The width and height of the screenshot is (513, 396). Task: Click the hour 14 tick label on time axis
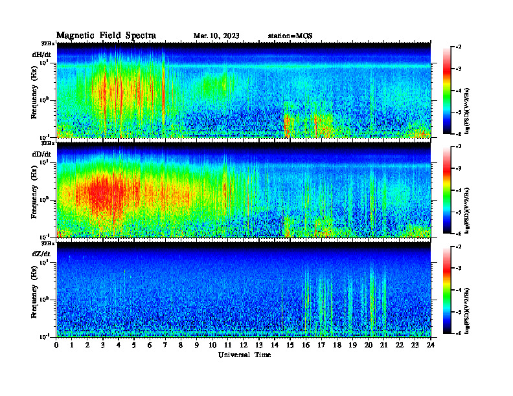pyautogui.click(x=275, y=345)
